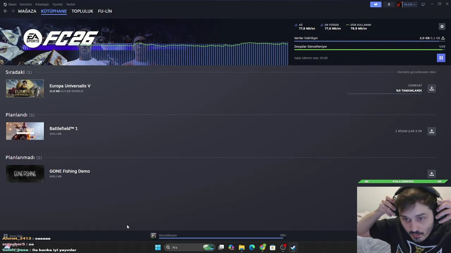Screen dimensions: 451x253
Task: Switch to the KÜTÜPHANE tab
Action: tap(54, 11)
